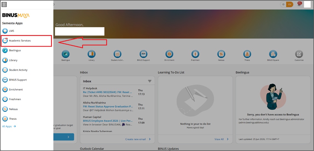Click the Outlook Calendar heading
314x151 pixels.
(x=92, y=149)
